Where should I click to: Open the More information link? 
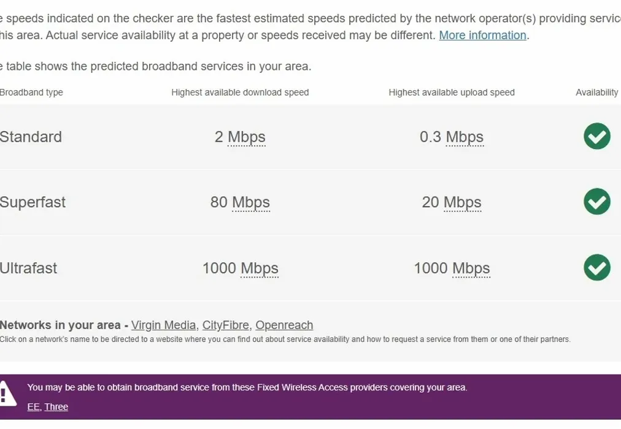(x=482, y=35)
